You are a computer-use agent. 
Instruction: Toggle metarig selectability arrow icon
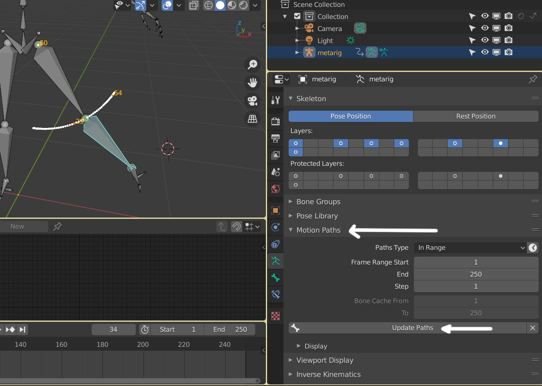coord(473,53)
